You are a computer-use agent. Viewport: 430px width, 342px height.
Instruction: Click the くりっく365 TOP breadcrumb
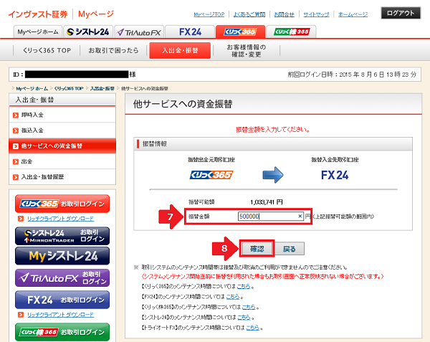[69, 89]
